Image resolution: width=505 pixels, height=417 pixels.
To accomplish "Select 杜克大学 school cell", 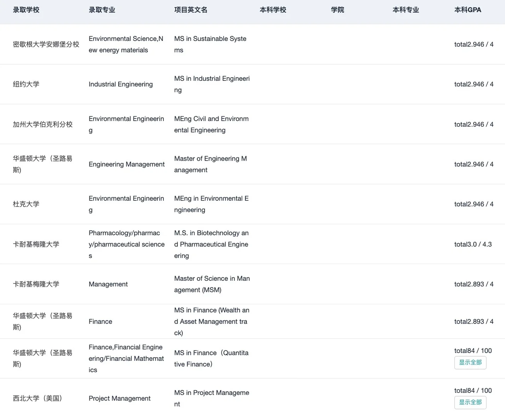I will (x=26, y=204).
